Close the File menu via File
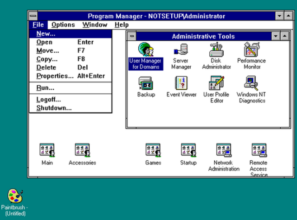297x220 pixels. click(38, 25)
